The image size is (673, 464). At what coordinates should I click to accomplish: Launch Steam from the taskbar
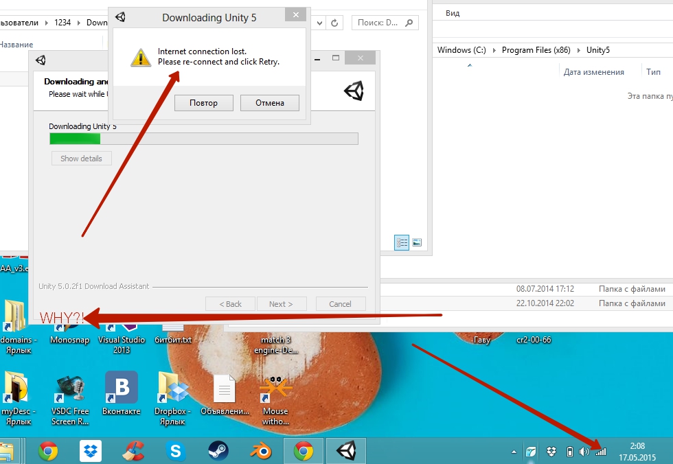(x=218, y=451)
